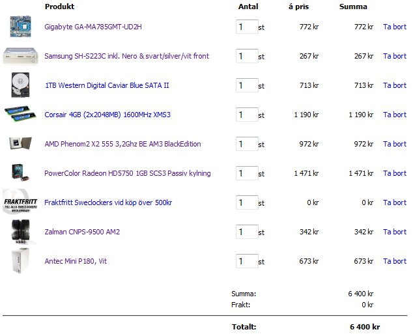The image size is (415, 334).
Task: Open the Antec Mini P180, Vit link
Action: tap(75, 261)
